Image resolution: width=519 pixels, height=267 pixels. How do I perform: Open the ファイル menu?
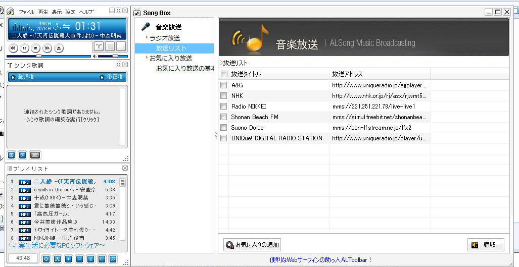pos(26,12)
